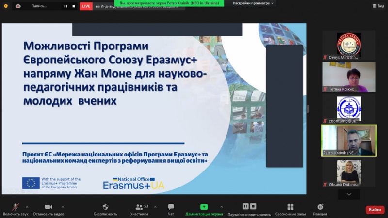
Task: Pause recording using top bar pause icon
Action: click(x=65, y=6)
